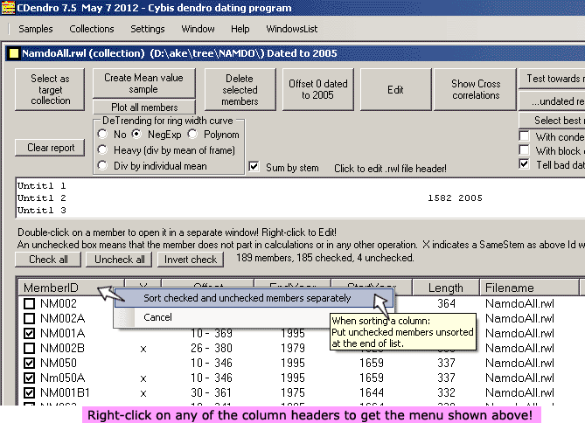Toggle the With conde checkbox
Viewport: 585px width, 423px height.
pyautogui.click(x=524, y=135)
